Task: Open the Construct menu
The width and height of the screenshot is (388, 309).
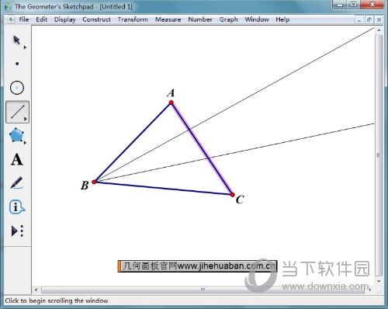Action: click(x=96, y=19)
